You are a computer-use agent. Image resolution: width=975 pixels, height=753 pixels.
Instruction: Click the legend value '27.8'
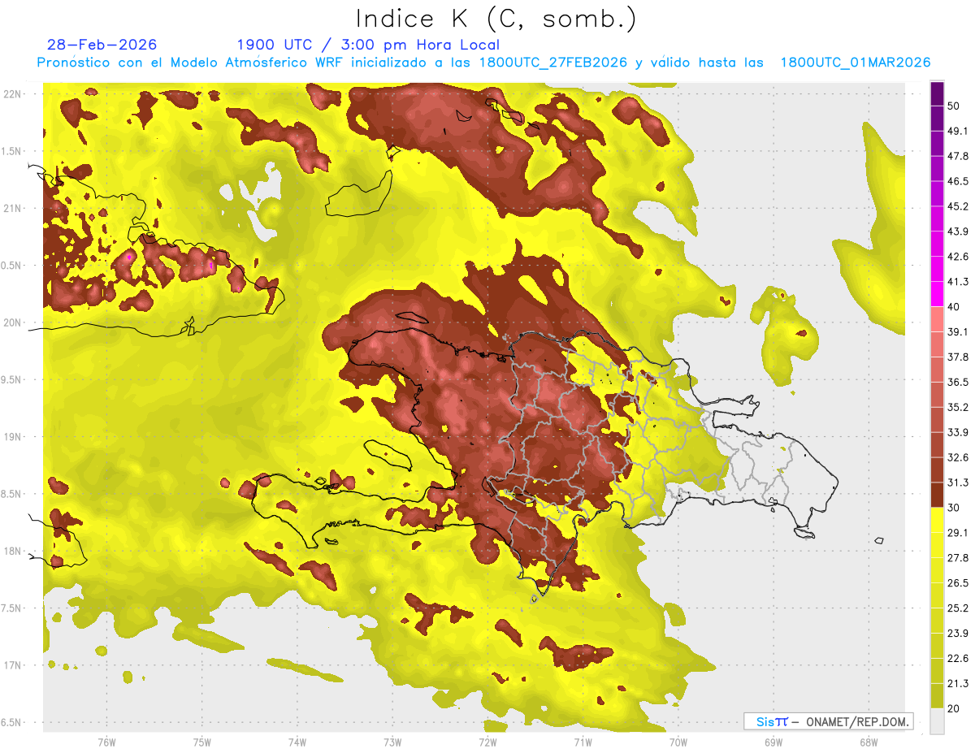pos(958,558)
